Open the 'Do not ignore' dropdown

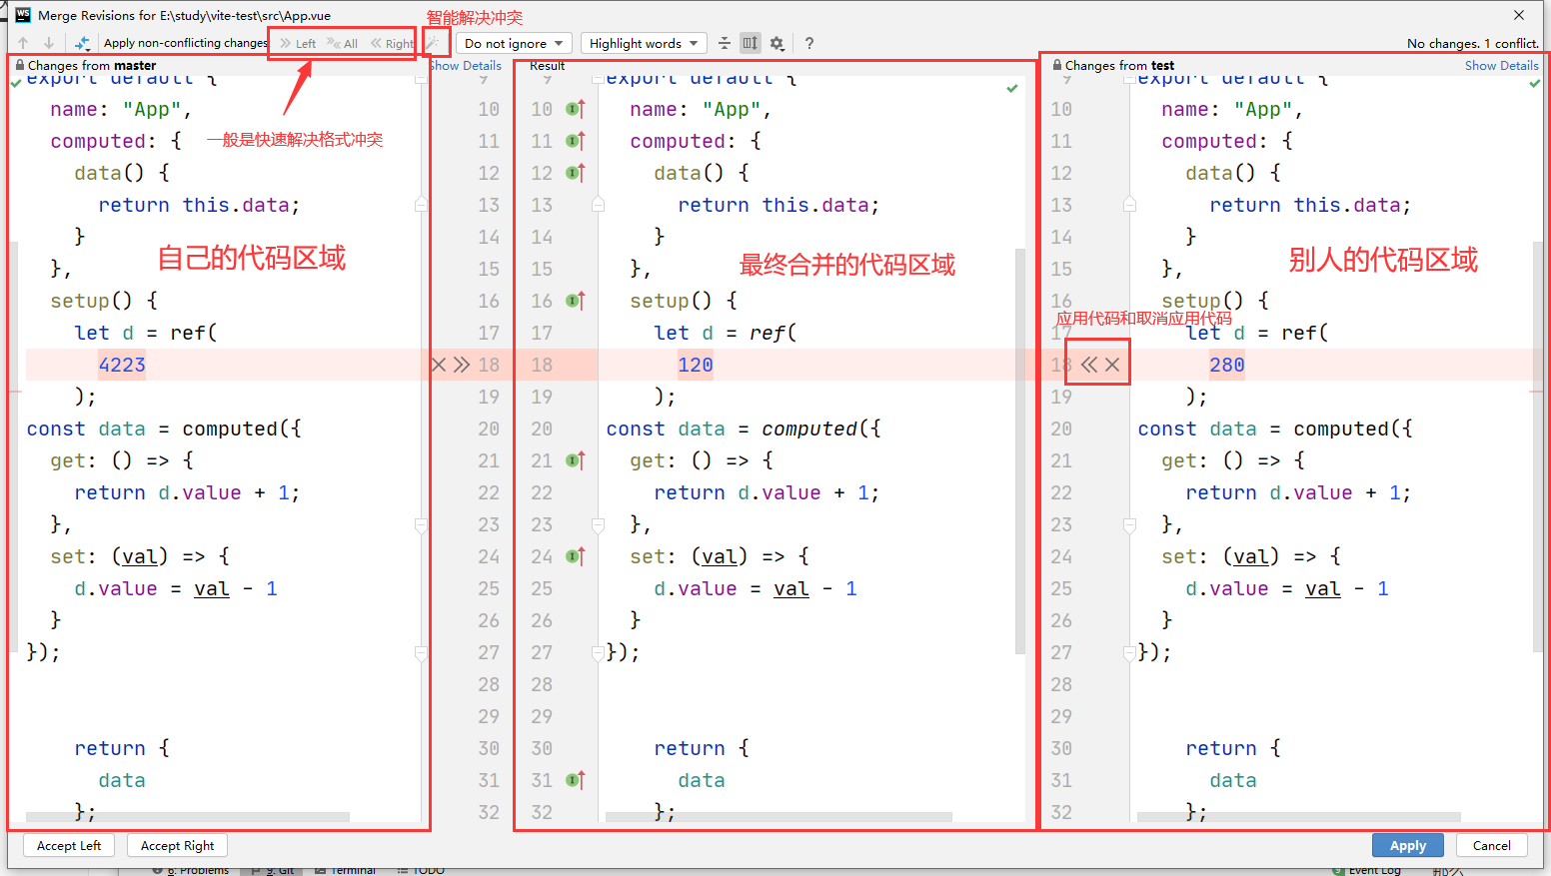pos(515,43)
